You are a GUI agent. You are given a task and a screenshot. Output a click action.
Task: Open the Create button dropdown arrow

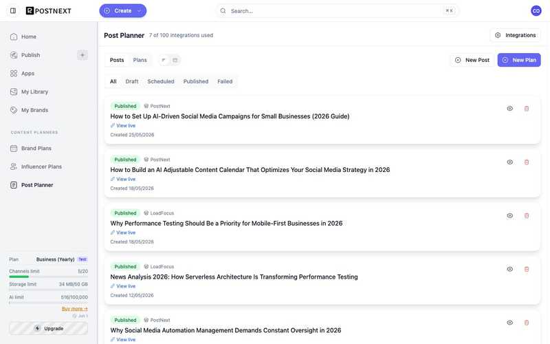[x=139, y=11]
